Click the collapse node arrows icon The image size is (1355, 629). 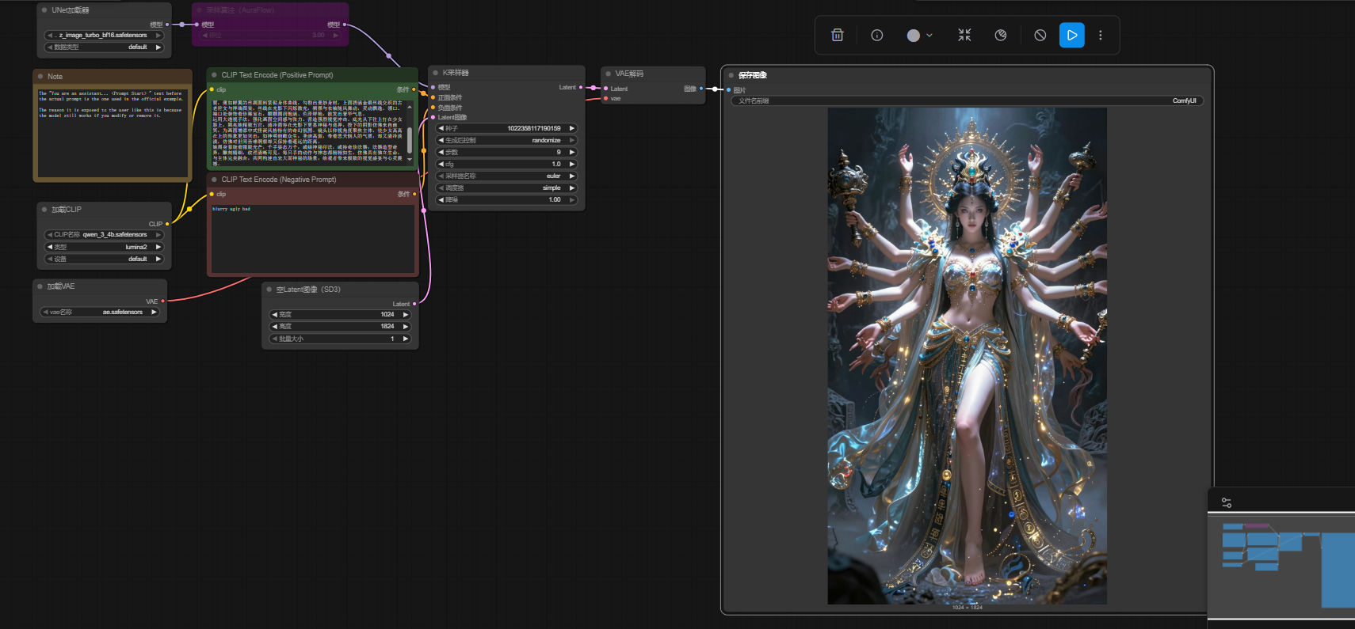(x=964, y=36)
